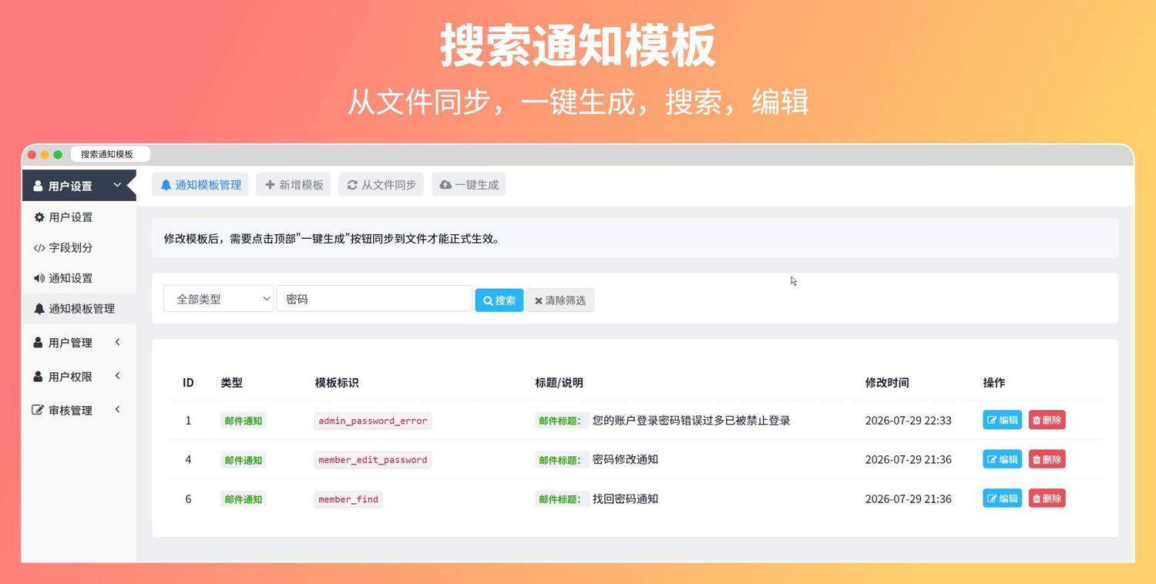Select the 搜索通知模板 browser tab
Image resolution: width=1156 pixels, height=584 pixels.
point(110,154)
